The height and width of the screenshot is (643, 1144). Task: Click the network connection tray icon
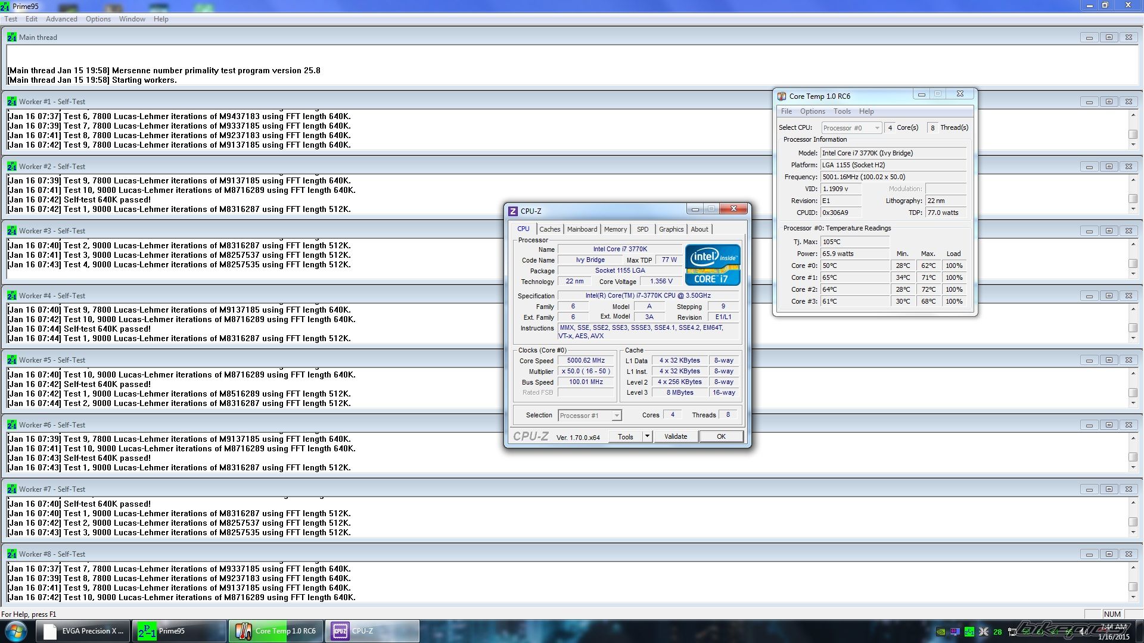coord(1012,632)
